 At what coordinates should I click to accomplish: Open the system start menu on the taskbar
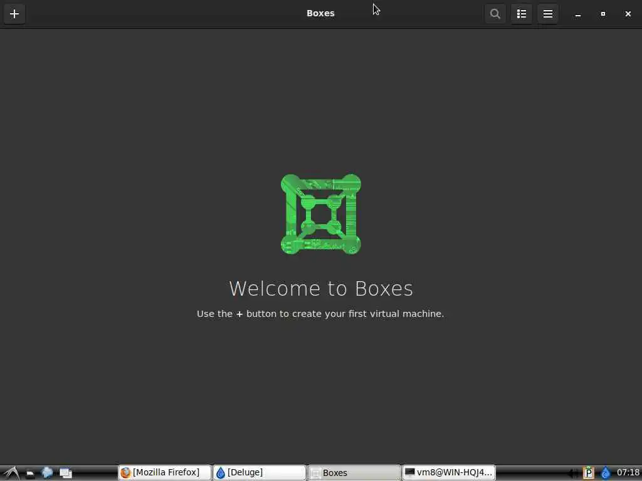[x=11, y=473]
